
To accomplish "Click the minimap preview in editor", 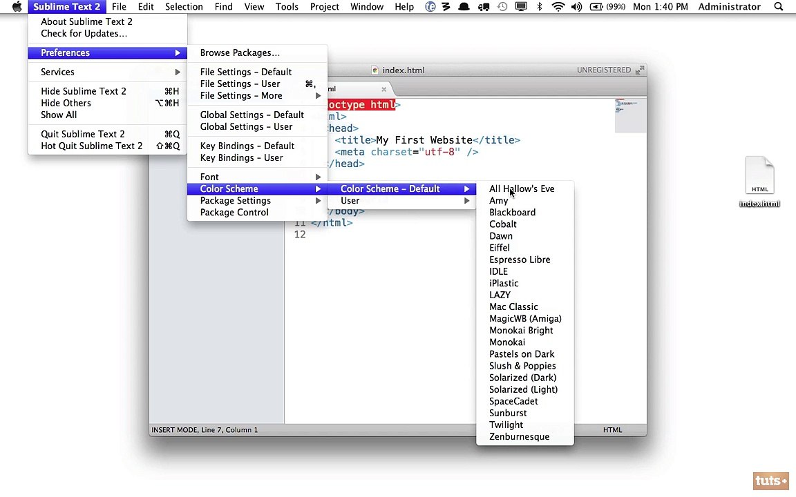I will coord(630,116).
